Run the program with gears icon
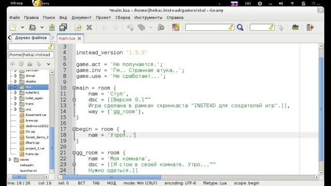331x186 pixels. click(161, 27)
